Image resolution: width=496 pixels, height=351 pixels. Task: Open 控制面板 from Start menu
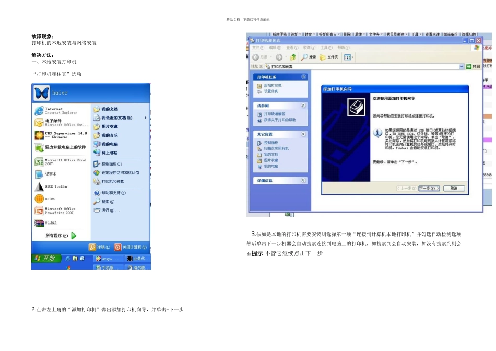click(108, 164)
